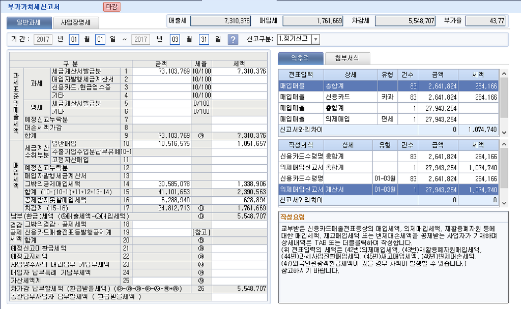Select the 일반과세 tab
521x309 pixels.
click(x=28, y=22)
